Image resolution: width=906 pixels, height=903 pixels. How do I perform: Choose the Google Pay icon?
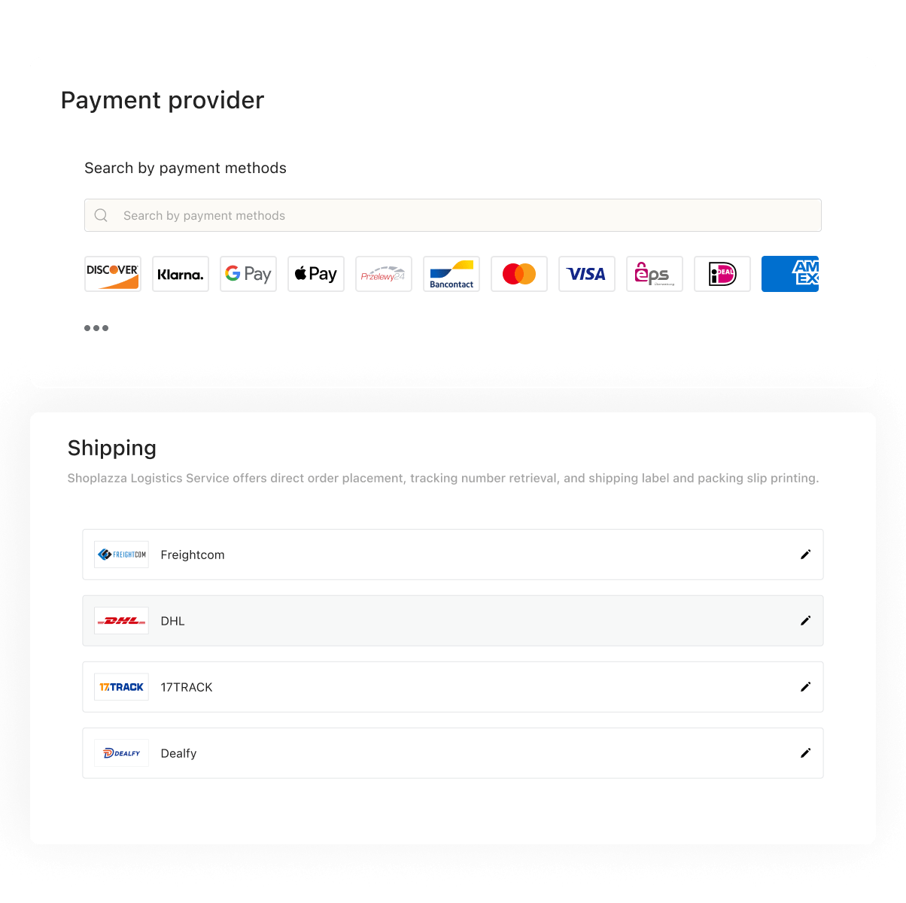248,274
